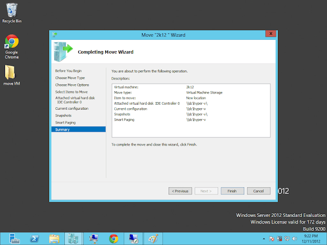Open File Explorer in the taskbar
The height and width of the screenshot is (245, 327).
coord(55,238)
